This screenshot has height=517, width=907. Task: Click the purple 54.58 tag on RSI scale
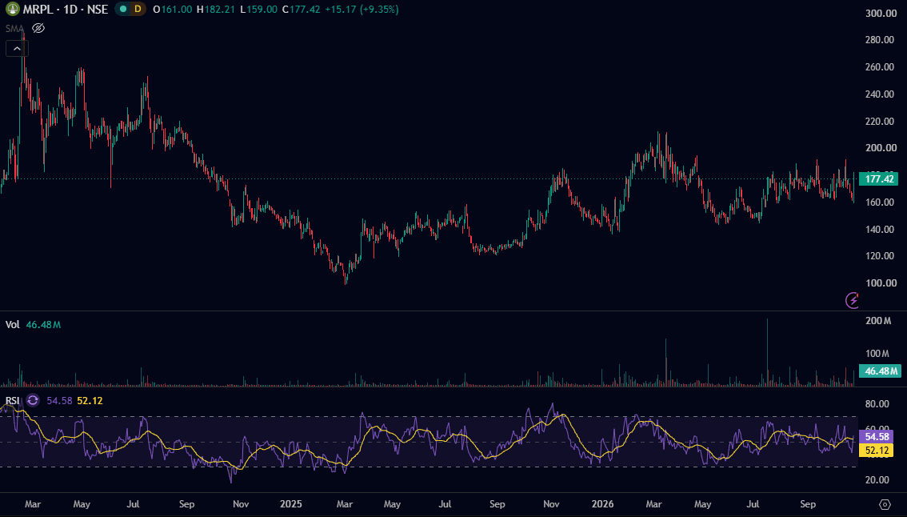877,436
